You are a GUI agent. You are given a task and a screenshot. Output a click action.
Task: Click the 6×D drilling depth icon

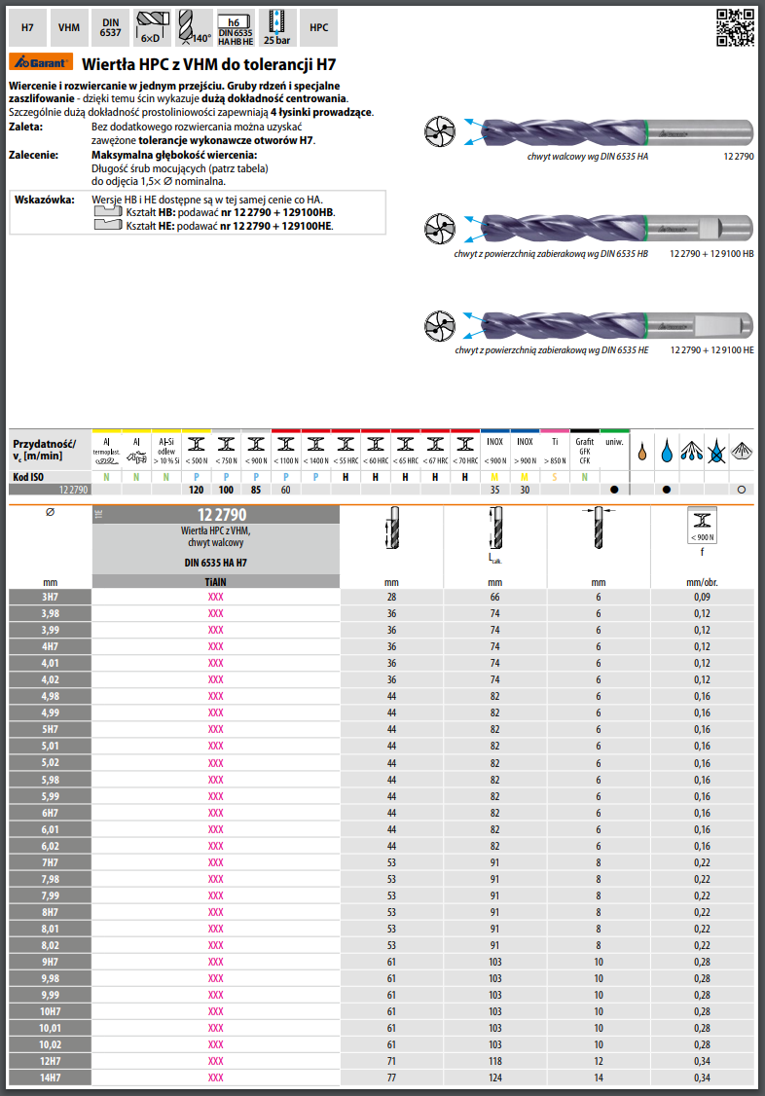[x=152, y=28]
